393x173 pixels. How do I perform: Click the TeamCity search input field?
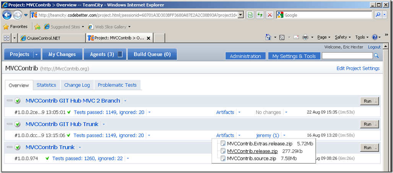click(x=347, y=56)
